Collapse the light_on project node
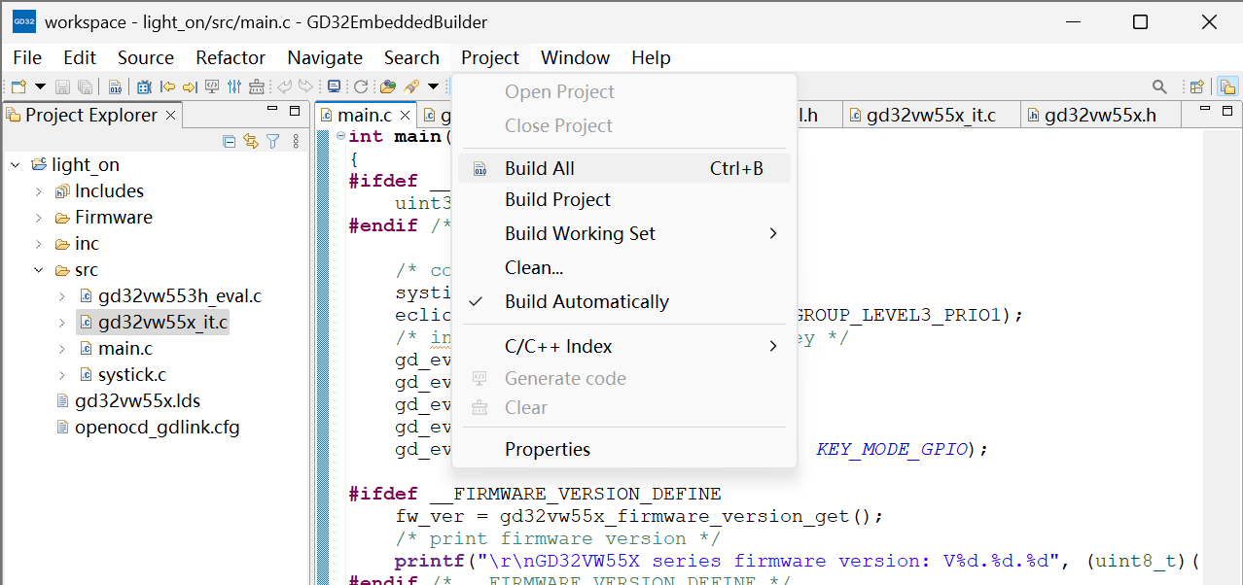The width and height of the screenshot is (1243, 585). [x=16, y=165]
